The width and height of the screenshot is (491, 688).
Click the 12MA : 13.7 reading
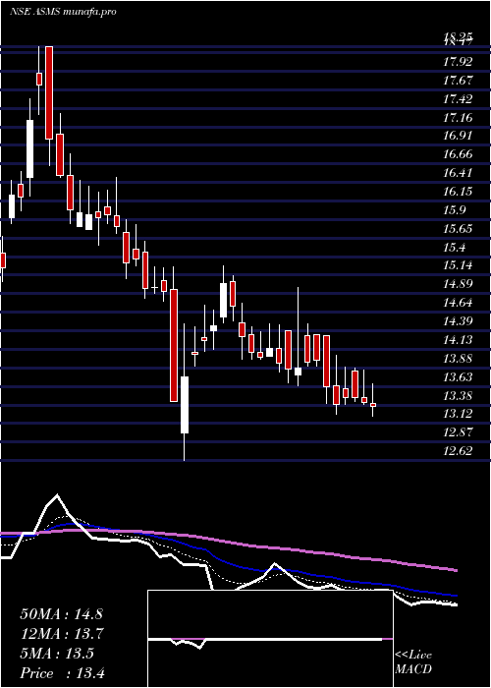click(x=61, y=634)
